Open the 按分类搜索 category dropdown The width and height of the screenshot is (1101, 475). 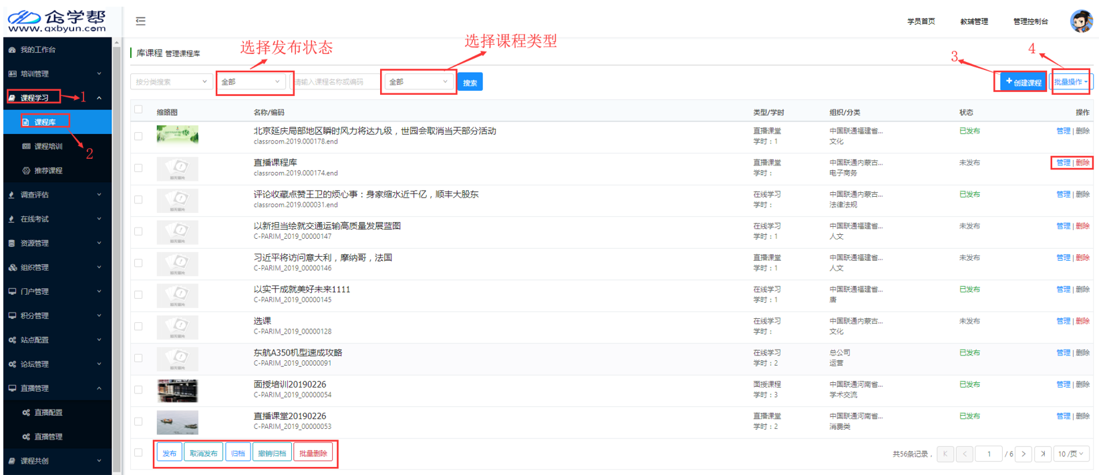pos(171,82)
